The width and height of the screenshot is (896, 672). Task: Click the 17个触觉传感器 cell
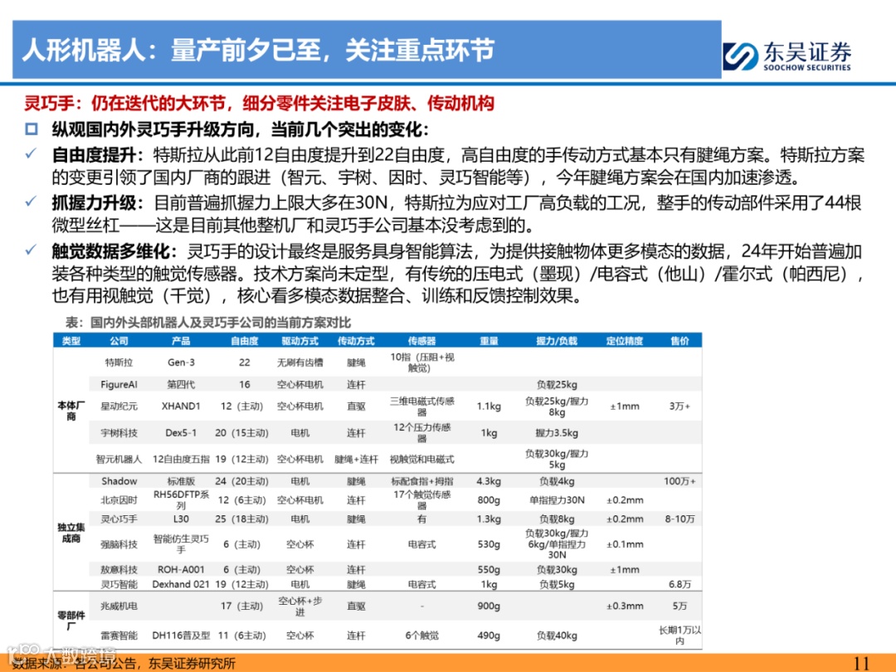click(421, 500)
